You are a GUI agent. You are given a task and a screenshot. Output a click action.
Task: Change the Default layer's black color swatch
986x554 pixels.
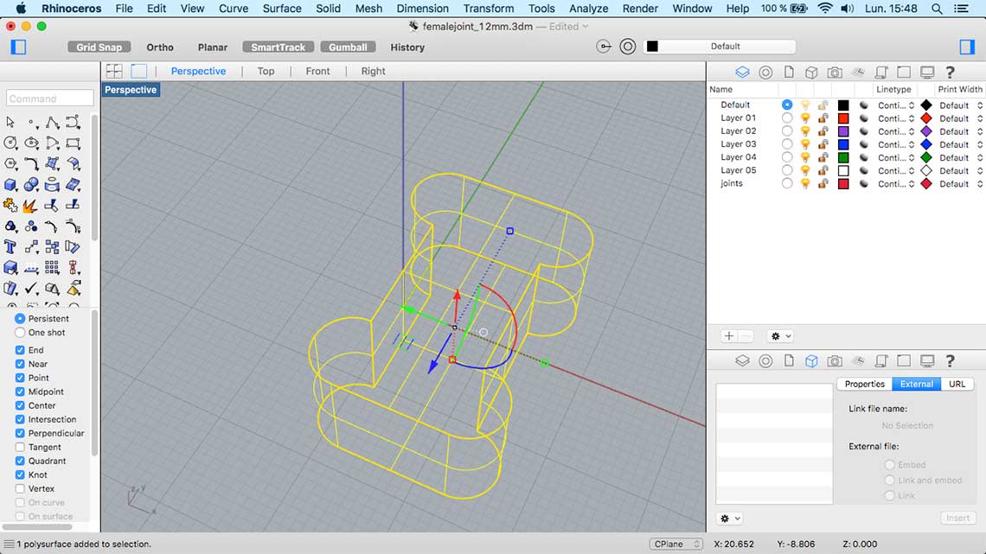(x=843, y=105)
